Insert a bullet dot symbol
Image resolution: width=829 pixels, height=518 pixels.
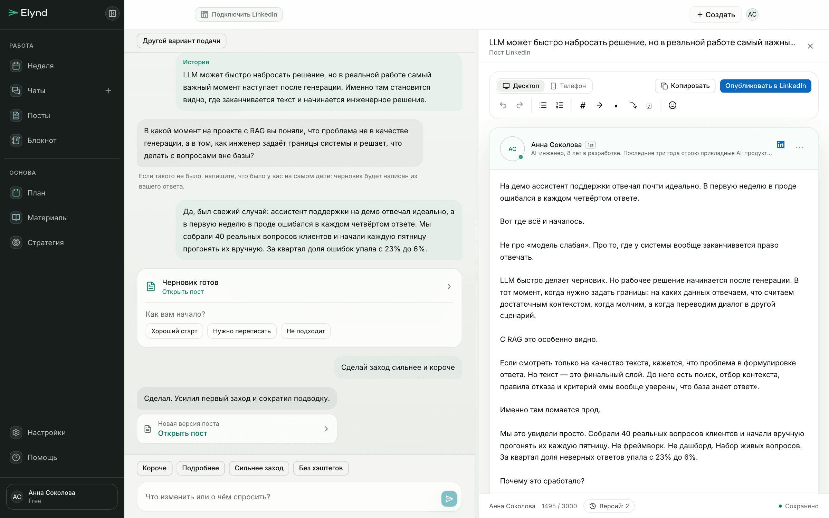click(616, 106)
